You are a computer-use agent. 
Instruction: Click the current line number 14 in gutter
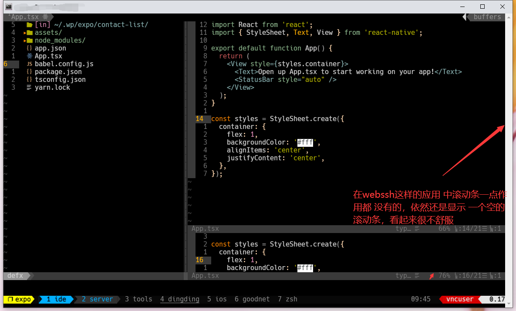click(199, 119)
